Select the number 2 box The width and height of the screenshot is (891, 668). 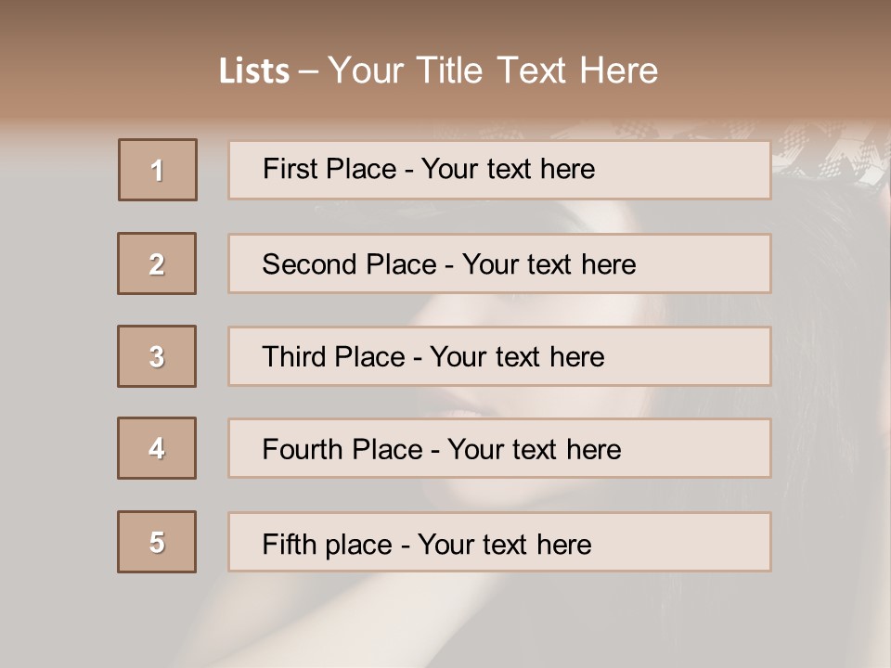coord(157,263)
